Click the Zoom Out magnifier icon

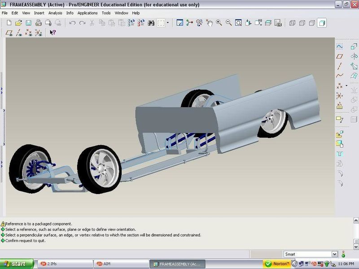pos(229,23)
